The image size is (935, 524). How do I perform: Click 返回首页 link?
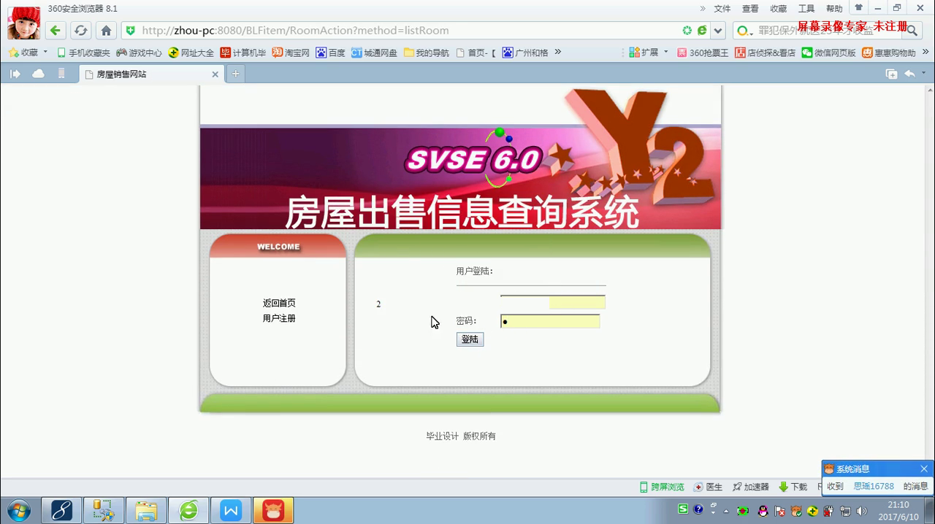pos(279,303)
